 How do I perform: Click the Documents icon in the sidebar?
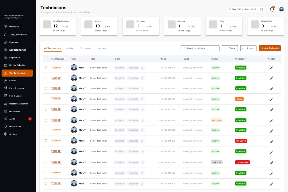point(5,111)
